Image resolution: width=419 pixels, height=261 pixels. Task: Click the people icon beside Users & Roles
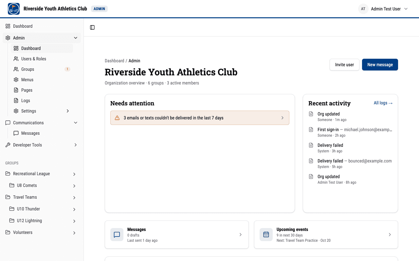pyautogui.click(x=16, y=59)
